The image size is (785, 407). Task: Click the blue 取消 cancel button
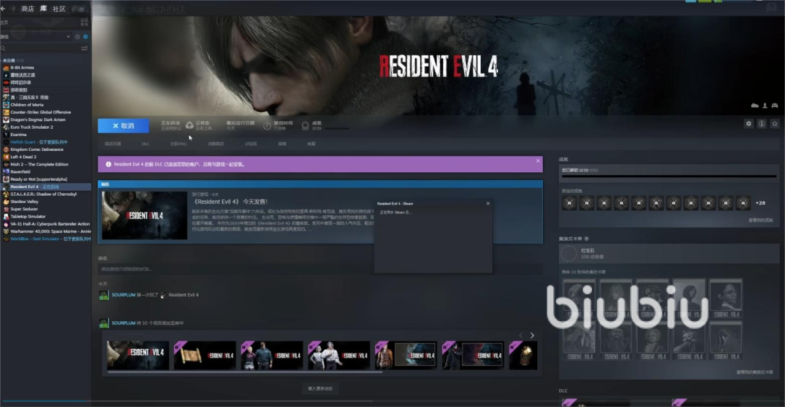(x=123, y=126)
